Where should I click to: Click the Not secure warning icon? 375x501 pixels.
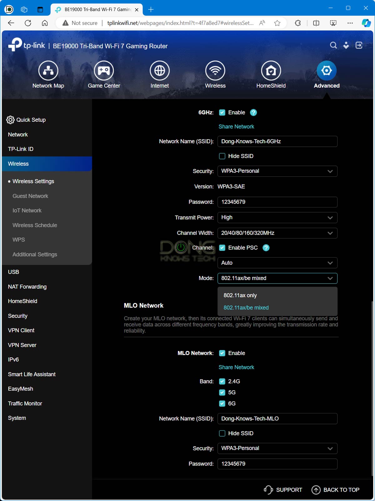65,23
